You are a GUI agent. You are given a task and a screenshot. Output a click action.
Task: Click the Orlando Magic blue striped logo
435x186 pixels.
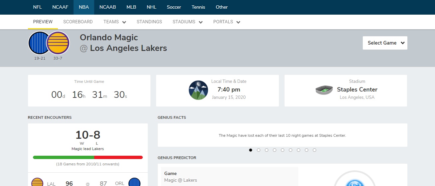(x=39, y=43)
